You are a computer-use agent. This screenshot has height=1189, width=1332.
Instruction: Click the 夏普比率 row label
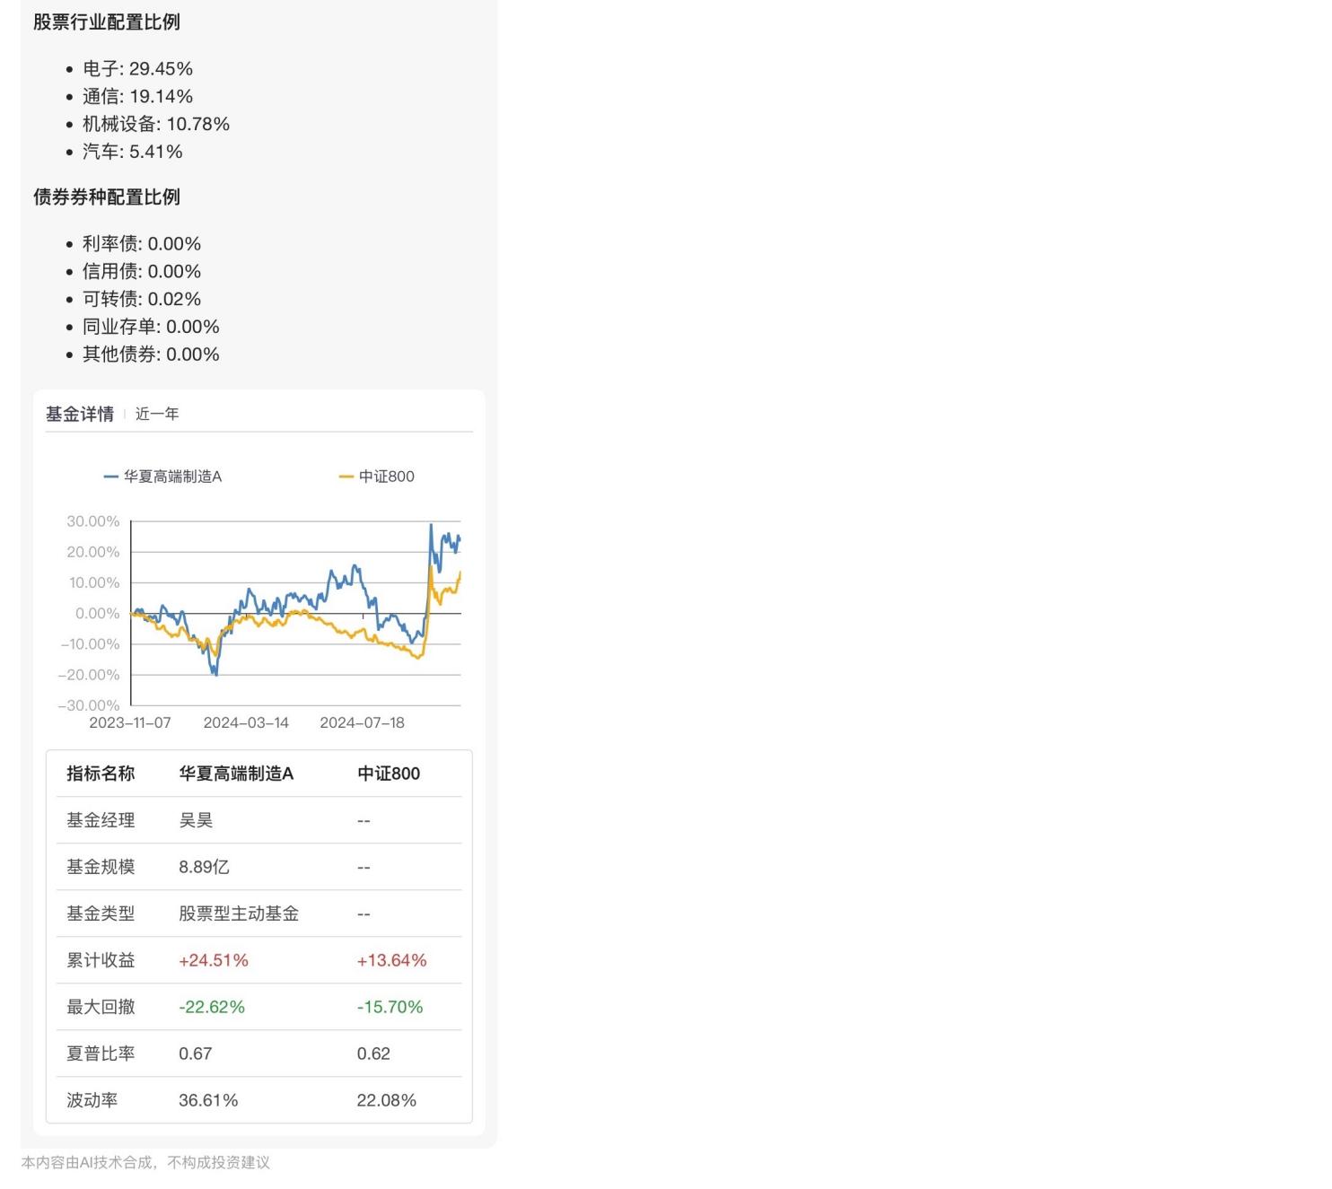(101, 1053)
